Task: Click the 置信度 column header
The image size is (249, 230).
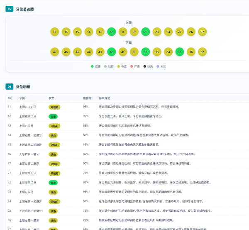Action: (87, 98)
